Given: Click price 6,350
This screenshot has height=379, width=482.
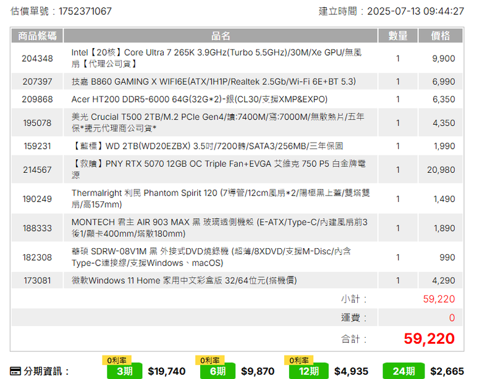Looking at the screenshot, I should pyautogui.click(x=443, y=99).
